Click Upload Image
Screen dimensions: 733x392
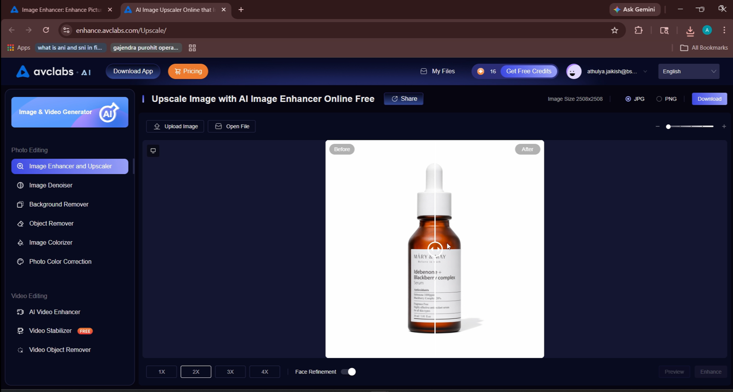175,126
